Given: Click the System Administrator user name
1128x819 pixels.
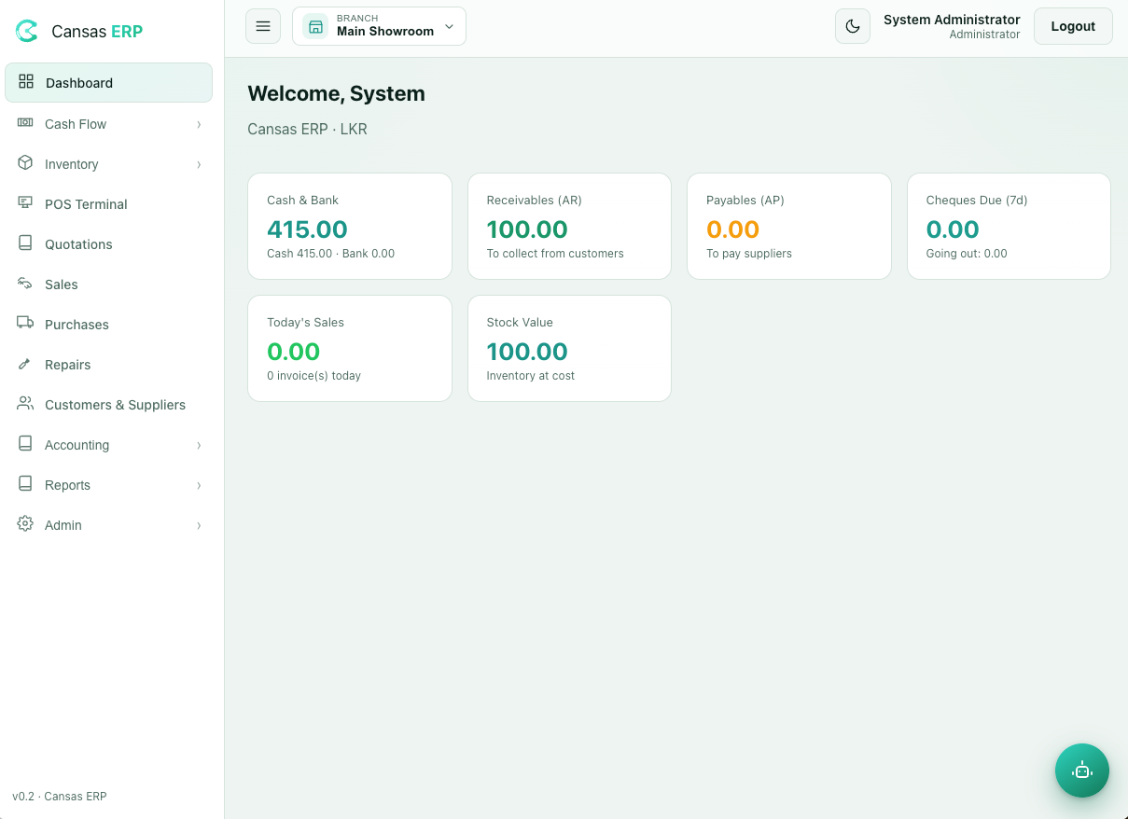Looking at the screenshot, I should (952, 20).
